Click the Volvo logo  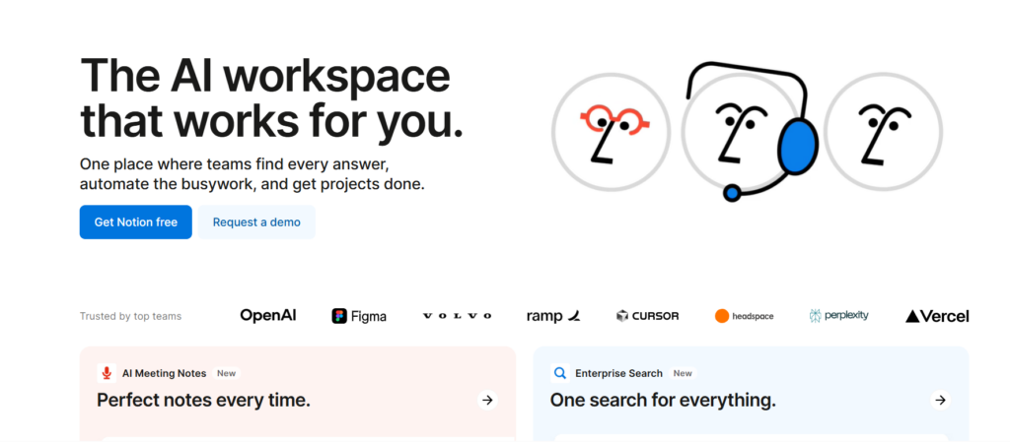click(x=457, y=316)
